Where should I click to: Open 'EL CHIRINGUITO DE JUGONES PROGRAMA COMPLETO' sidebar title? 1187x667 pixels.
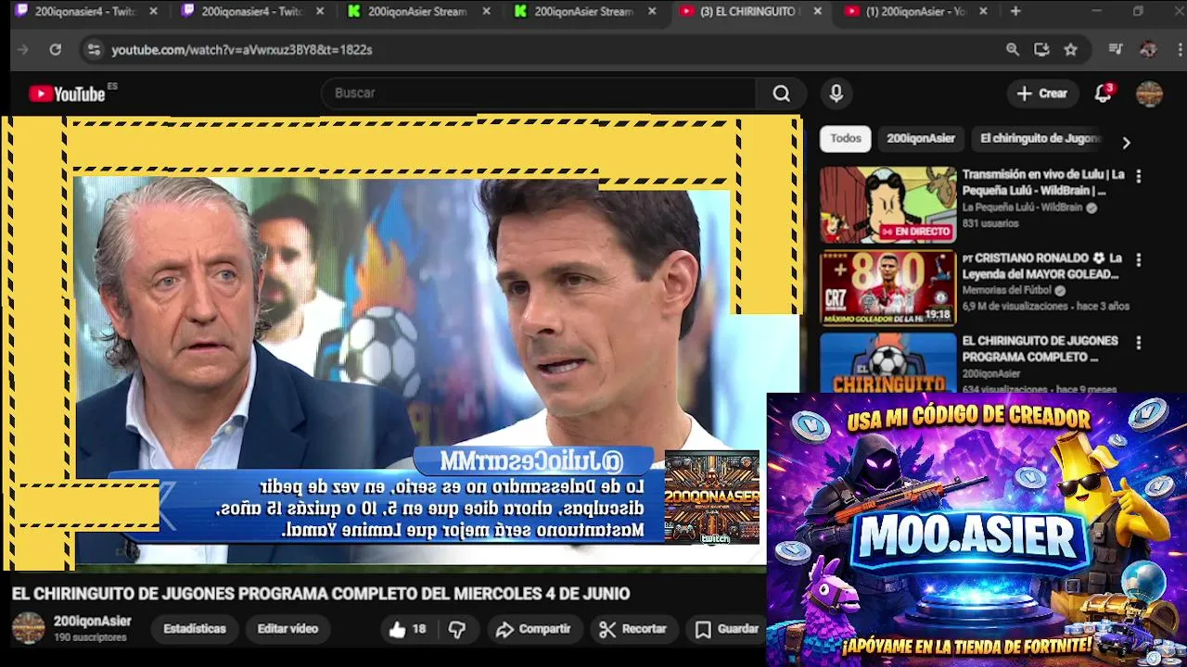1040,349
